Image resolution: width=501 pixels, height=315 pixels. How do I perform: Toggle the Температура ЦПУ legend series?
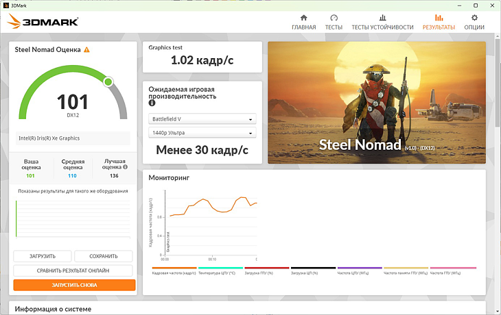[x=220, y=272]
